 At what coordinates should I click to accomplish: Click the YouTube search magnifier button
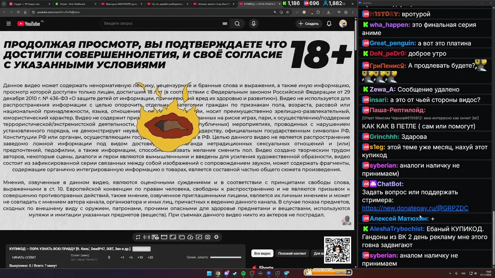(237, 24)
